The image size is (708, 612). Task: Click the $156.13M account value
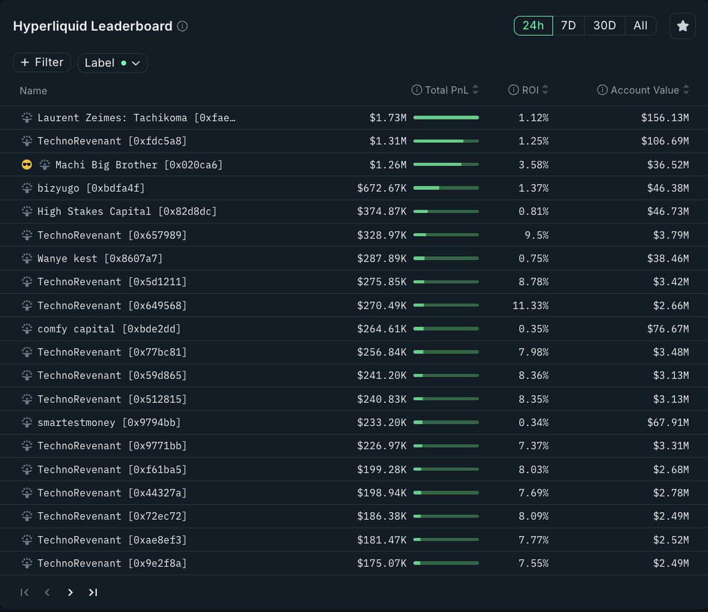click(665, 118)
